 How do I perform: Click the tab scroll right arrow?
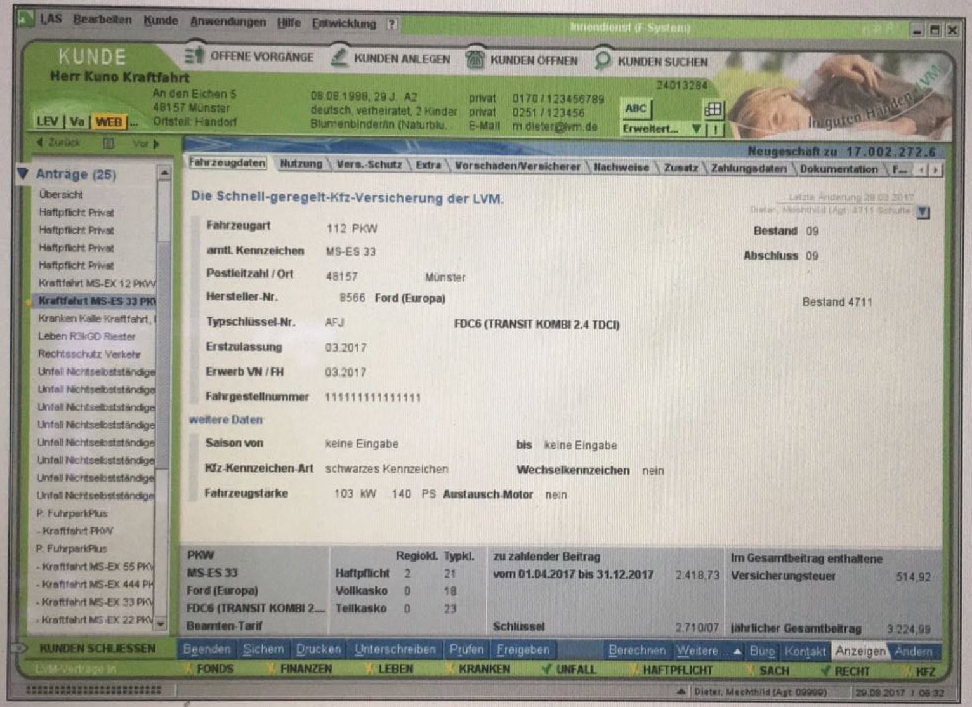(935, 169)
